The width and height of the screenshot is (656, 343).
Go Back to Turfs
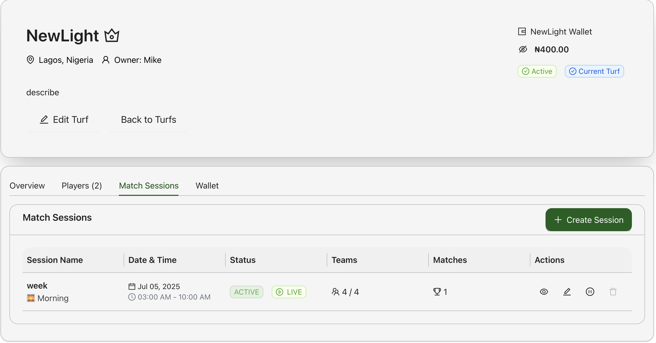pos(148,120)
